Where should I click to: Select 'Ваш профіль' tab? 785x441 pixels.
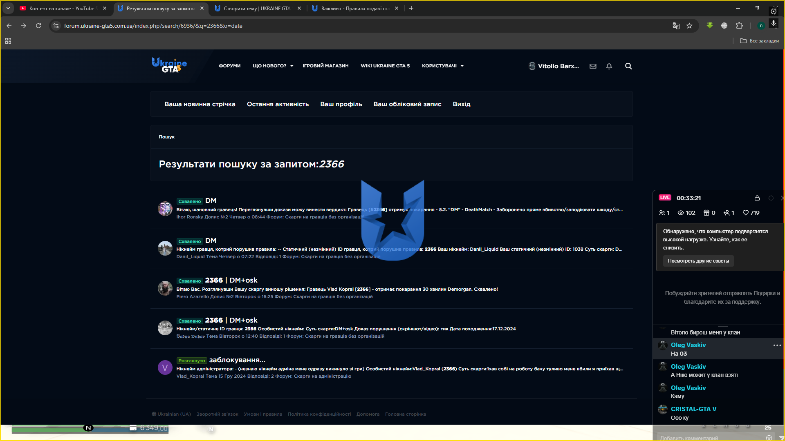pos(341,104)
